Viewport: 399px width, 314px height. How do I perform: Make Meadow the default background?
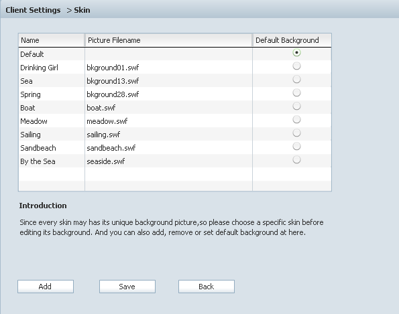pyautogui.click(x=296, y=120)
